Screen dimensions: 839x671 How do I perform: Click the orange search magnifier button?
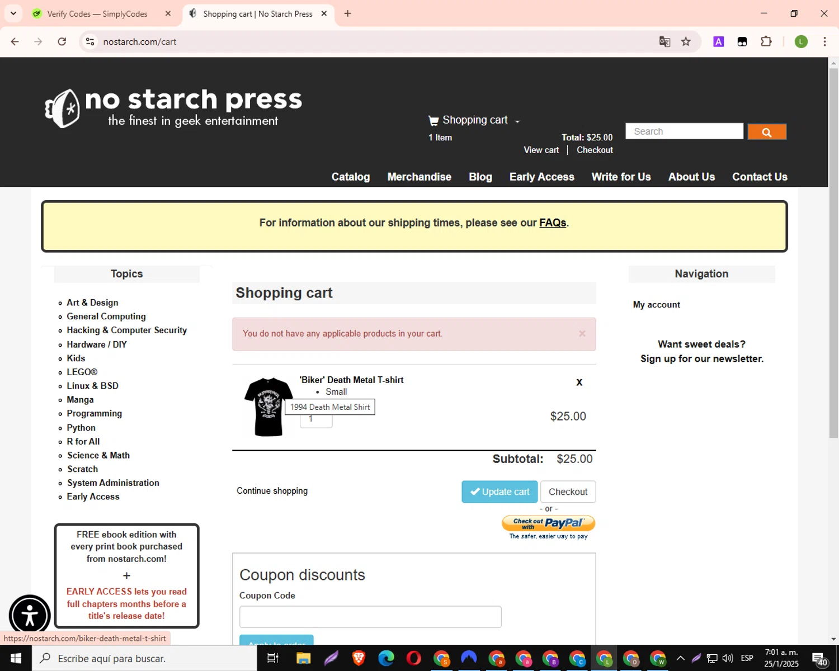click(767, 132)
